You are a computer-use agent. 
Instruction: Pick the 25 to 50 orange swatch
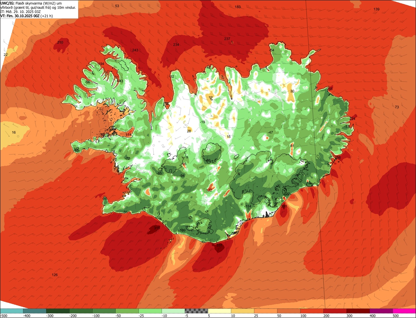point(266,311)
